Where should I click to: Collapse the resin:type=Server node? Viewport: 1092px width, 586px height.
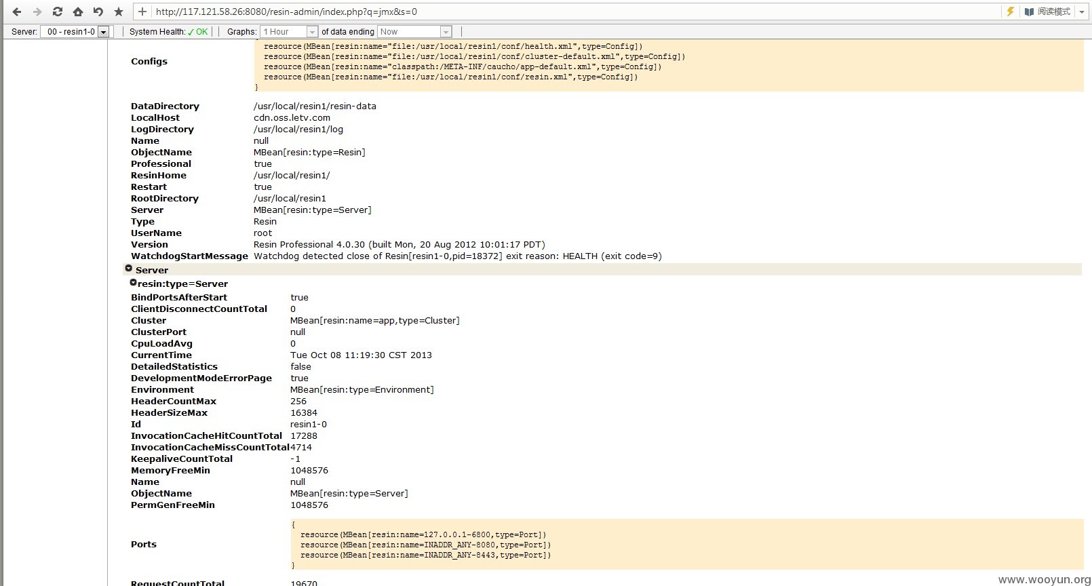pyautogui.click(x=134, y=283)
